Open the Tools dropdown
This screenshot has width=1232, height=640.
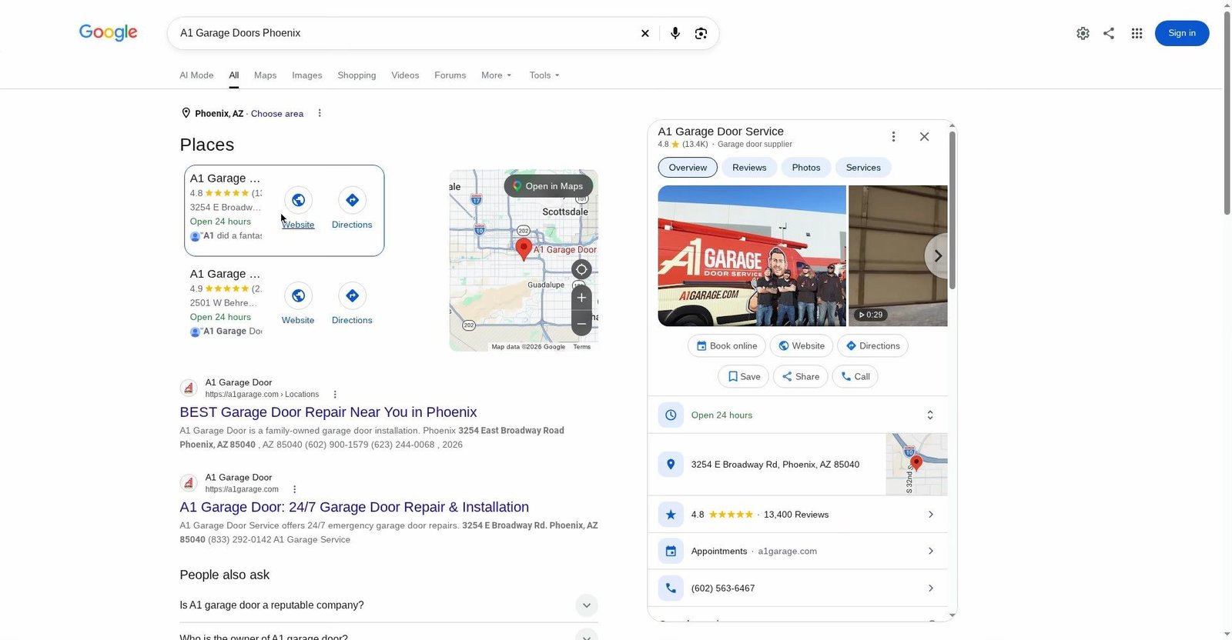(x=544, y=75)
